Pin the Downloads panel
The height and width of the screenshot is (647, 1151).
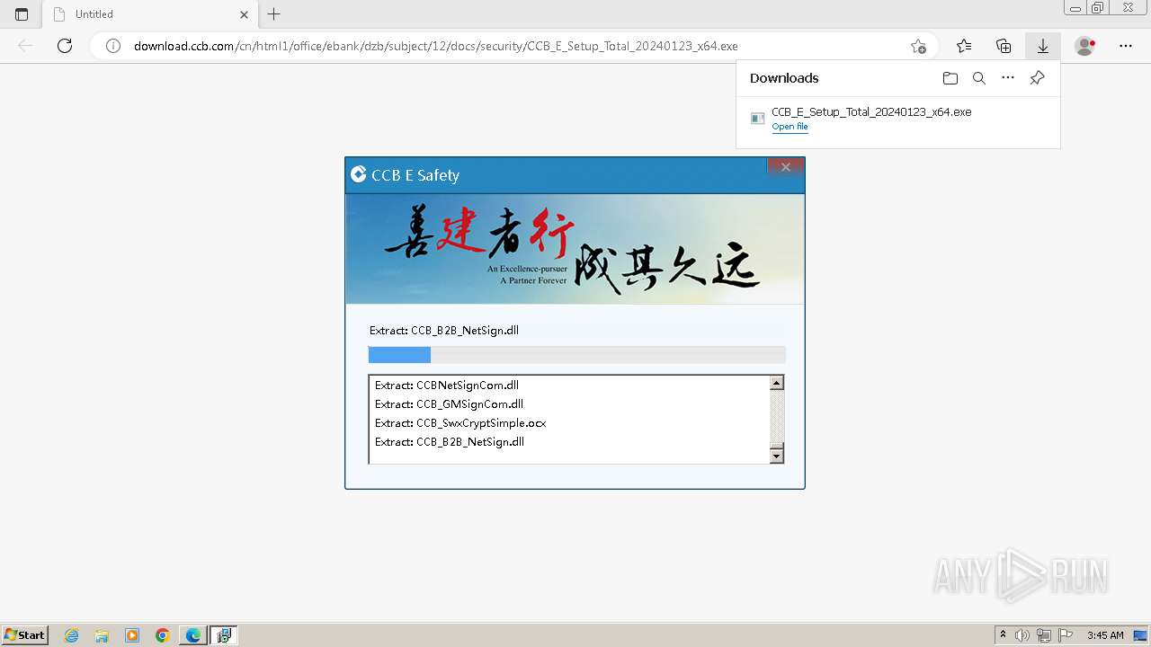click(1037, 78)
